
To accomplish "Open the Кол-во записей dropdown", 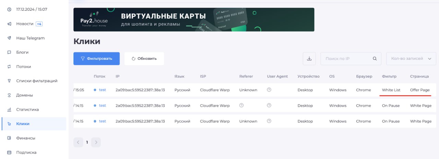I will [x=411, y=58].
